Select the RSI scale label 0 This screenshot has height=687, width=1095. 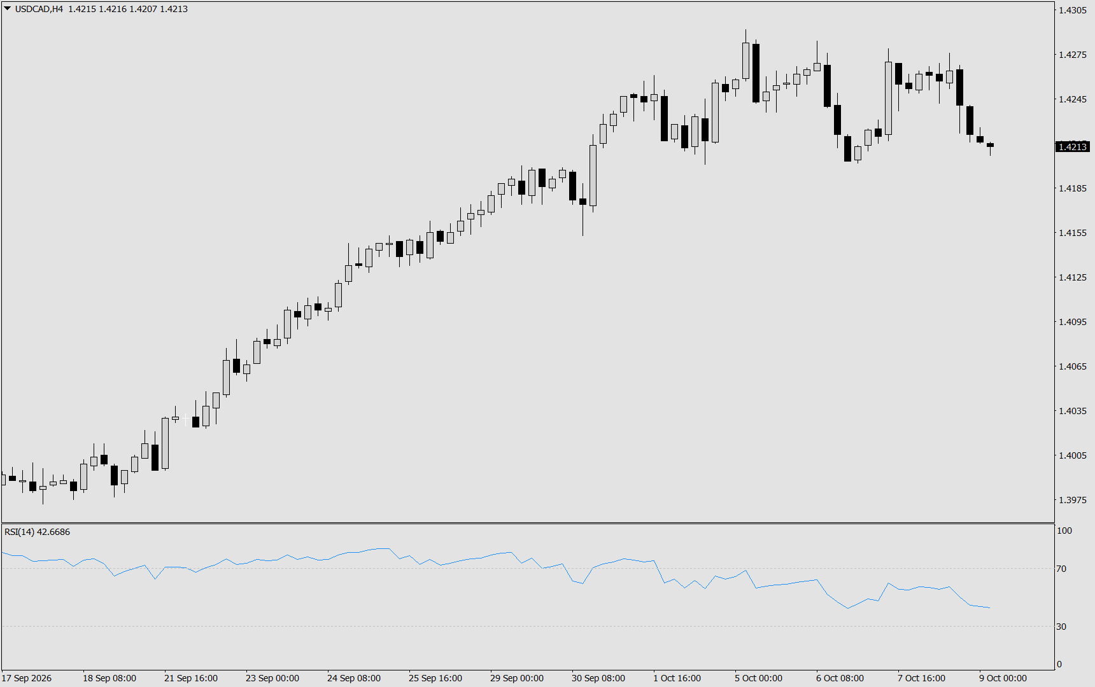pyautogui.click(x=1059, y=664)
